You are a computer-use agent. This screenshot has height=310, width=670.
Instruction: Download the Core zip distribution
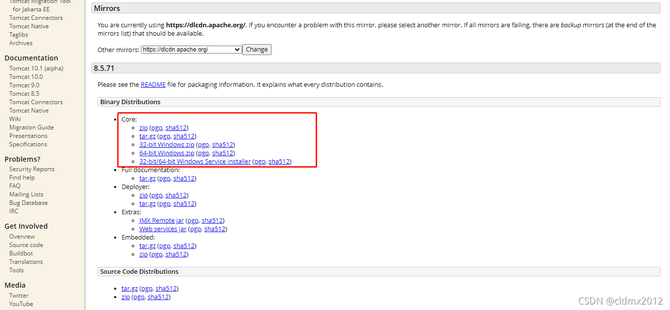point(143,128)
